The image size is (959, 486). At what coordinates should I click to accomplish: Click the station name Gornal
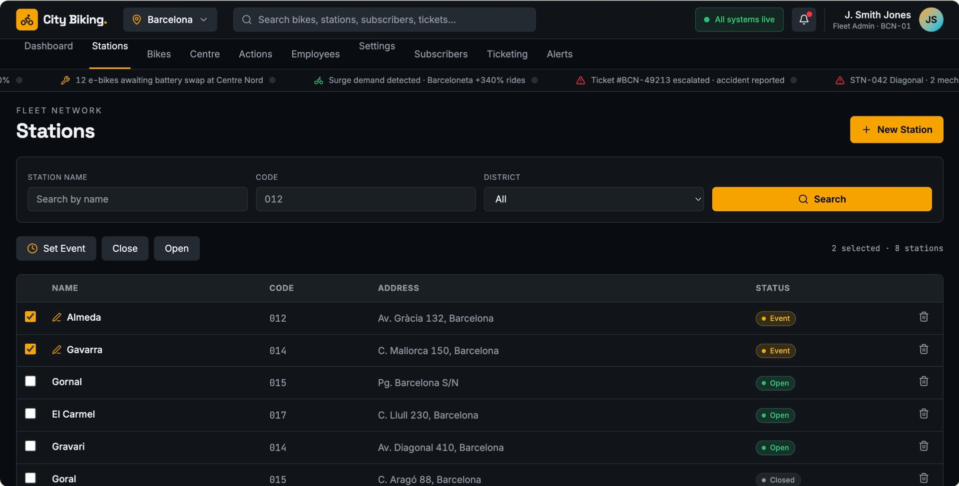[67, 382]
